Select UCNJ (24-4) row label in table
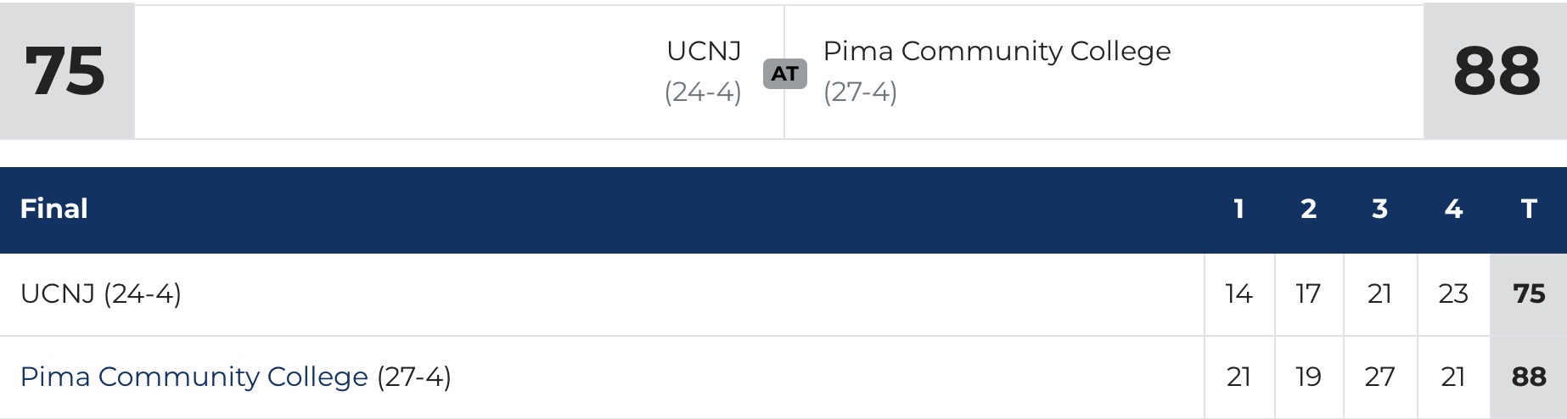Image resolution: width=1567 pixels, height=419 pixels. [101, 293]
